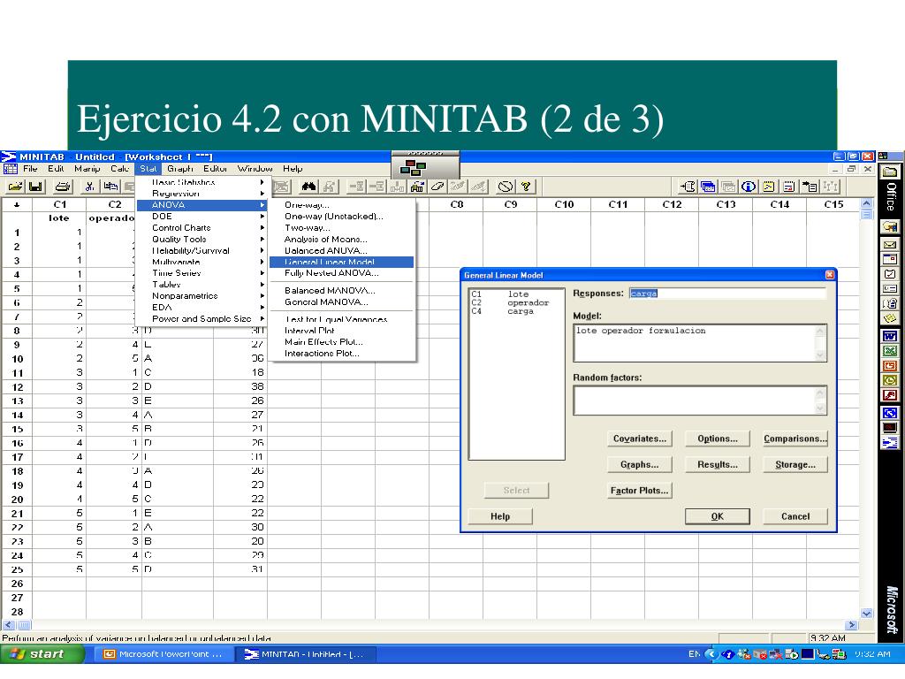
Task: Click the Cancel circle-slash toolbar icon
Action: tap(505, 187)
